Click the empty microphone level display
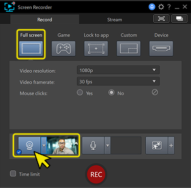 pyautogui.click(x=126, y=146)
